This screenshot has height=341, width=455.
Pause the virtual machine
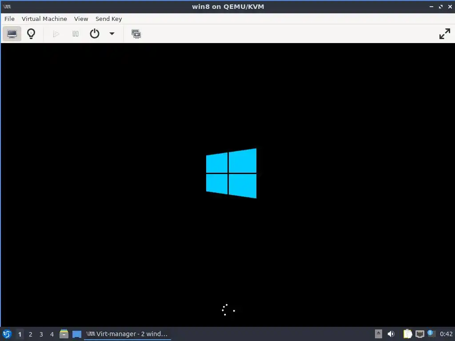point(76,34)
